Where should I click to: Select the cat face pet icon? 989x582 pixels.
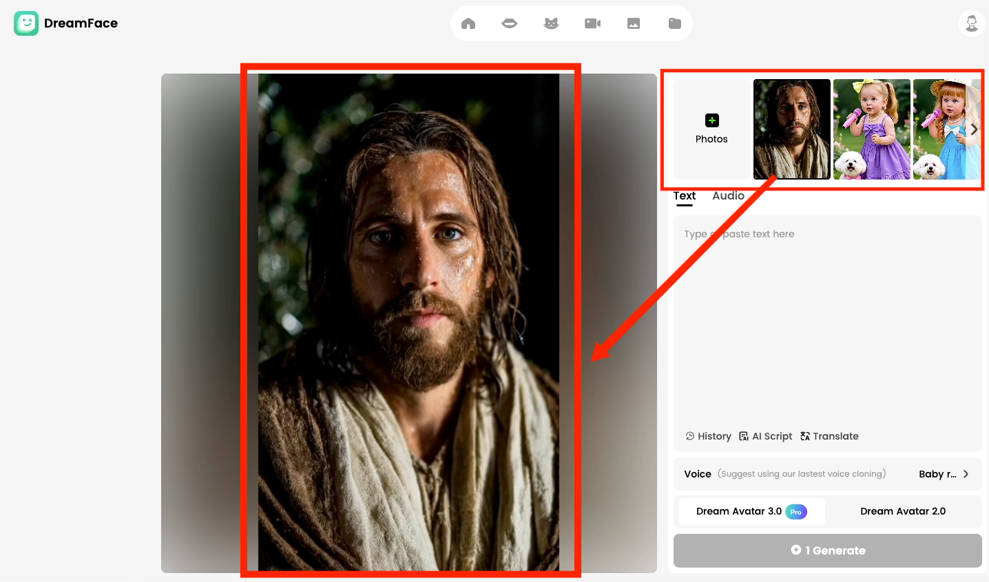551,23
